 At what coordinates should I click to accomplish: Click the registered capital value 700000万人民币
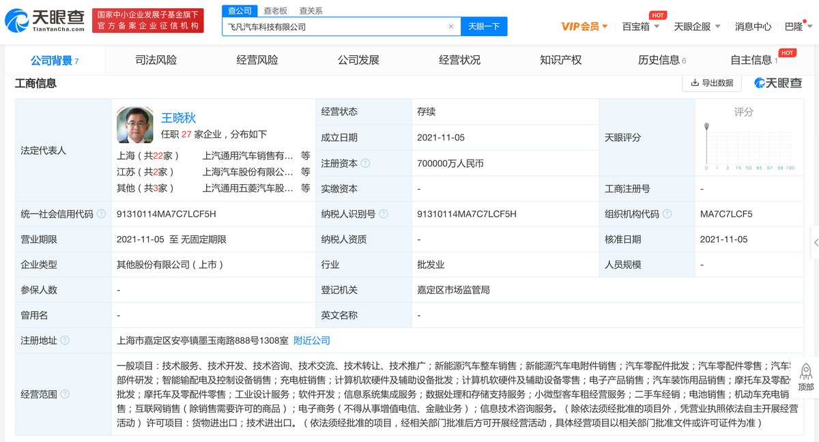450,163
